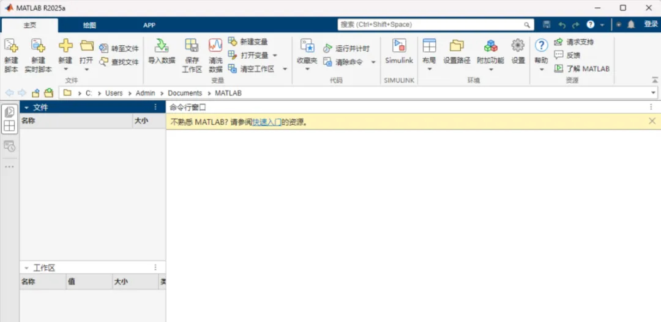Image resolution: width=661 pixels, height=322 pixels.
Task: Open 设置 gear preferences
Action: [x=518, y=51]
